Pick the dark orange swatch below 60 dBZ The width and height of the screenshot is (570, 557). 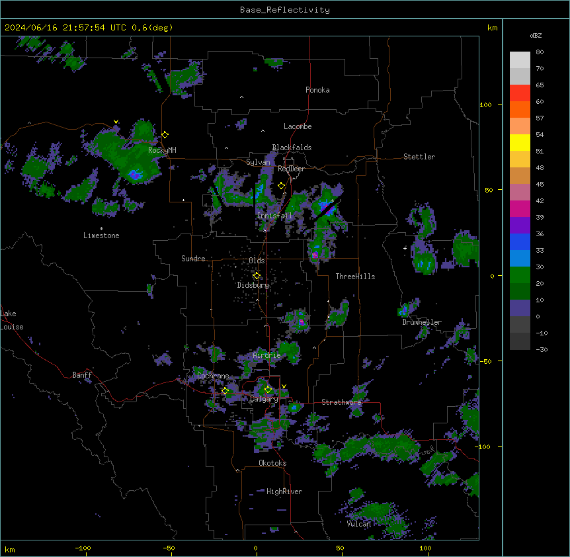point(520,110)
